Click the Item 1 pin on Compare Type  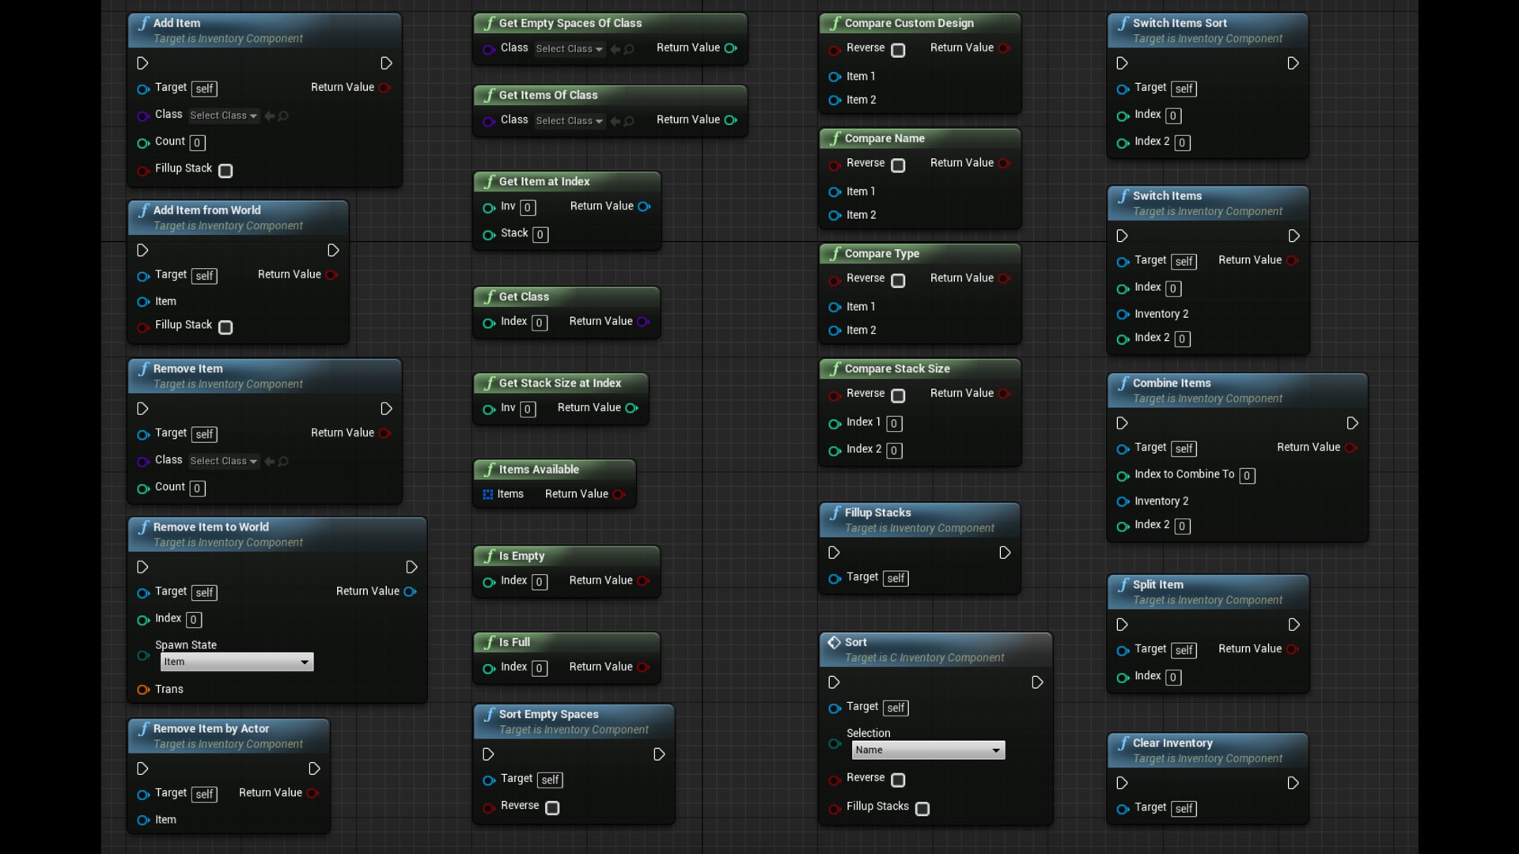coord(835,307)
